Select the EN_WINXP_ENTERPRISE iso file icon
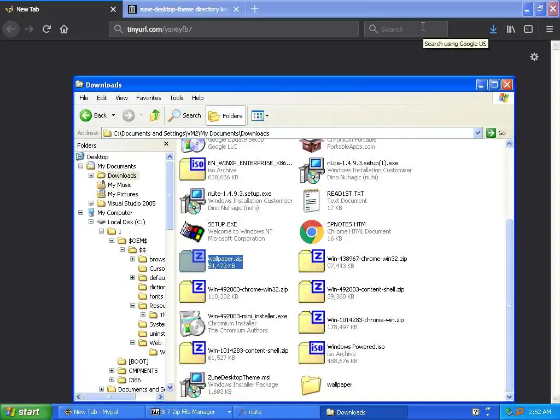Viewport: 560px width, 420px height. pos(192,170)
